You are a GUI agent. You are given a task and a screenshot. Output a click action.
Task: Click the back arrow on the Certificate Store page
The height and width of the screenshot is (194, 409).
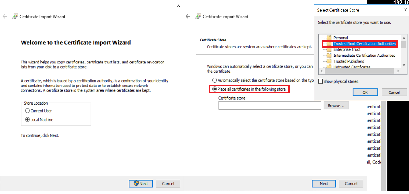coord(187,16)
